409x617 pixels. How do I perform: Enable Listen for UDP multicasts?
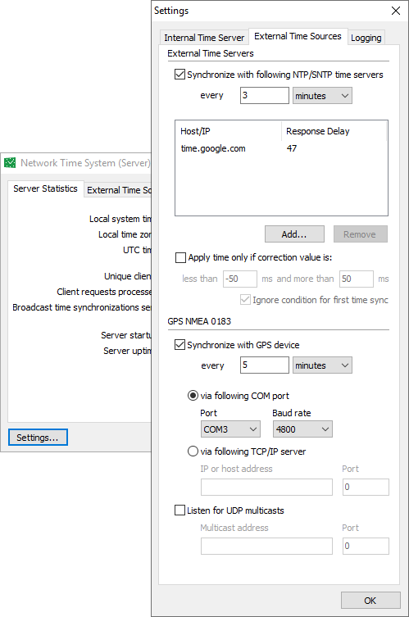180,510
